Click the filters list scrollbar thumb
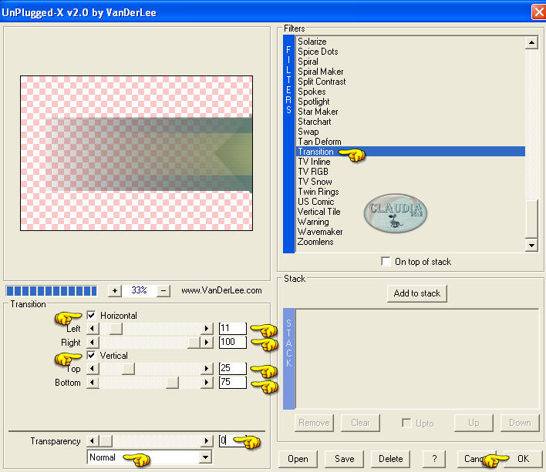 [x=531, y=219]
